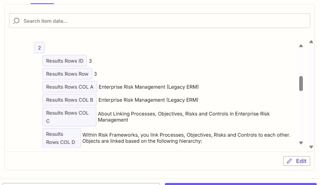Focus the Search item data field
This screenshot has width=320, height=185.
coord(159,21)
